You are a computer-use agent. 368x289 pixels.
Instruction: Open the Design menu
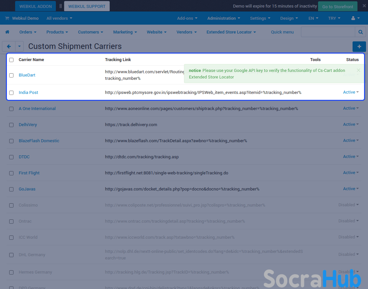(289, 18)
